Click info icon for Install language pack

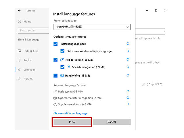click(128, 43)
